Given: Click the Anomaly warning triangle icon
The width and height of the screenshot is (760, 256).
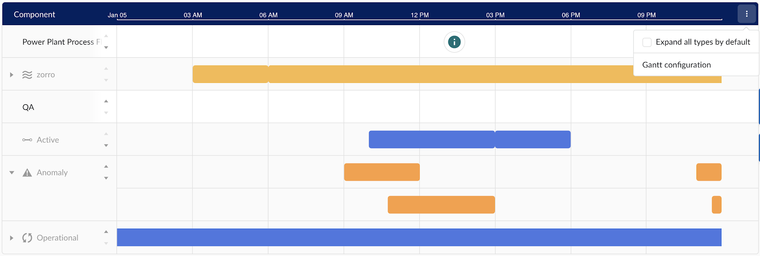Looking at the screenshot, I should [x=28, y=173].
